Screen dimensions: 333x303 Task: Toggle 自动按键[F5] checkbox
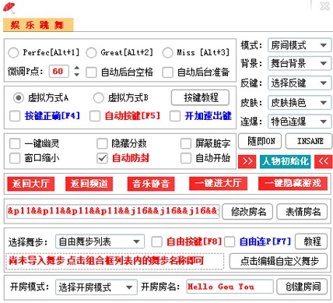(x=95, y=116)
